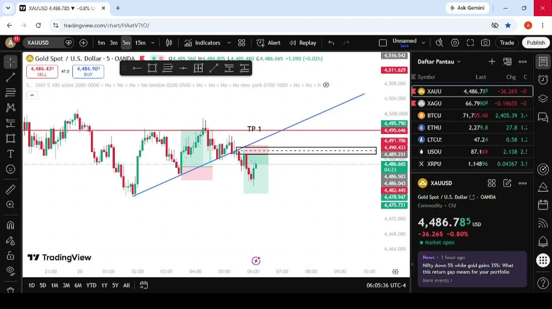Open the layout setup square icon

pyautogui.click(x=383, y=42)
